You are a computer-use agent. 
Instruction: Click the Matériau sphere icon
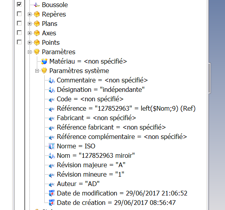pos(44,61)
